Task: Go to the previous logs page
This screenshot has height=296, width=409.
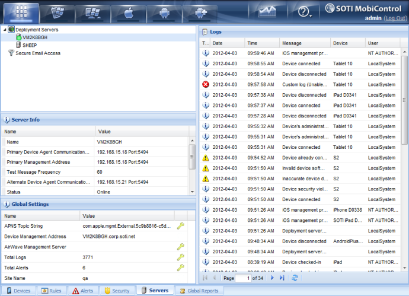Action: point(215,278)
